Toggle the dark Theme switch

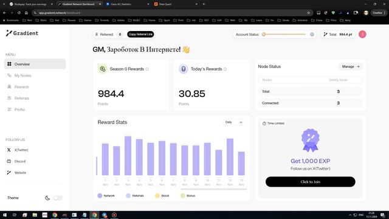[58, 198]
